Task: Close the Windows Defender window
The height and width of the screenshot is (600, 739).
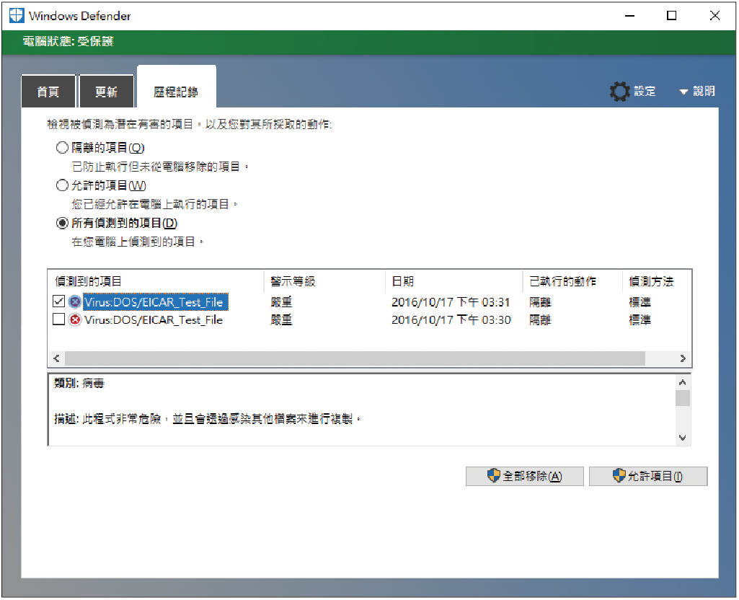Action: pos(714,16)
